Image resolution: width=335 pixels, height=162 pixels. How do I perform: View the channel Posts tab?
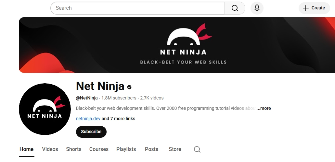151,149
